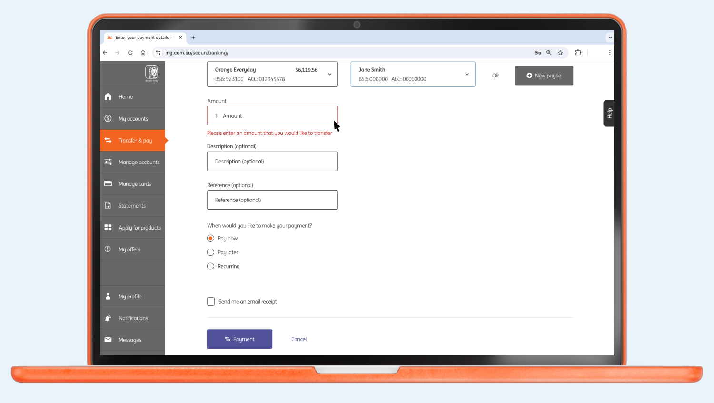Click the browser tab list chevron

point(610,38)
